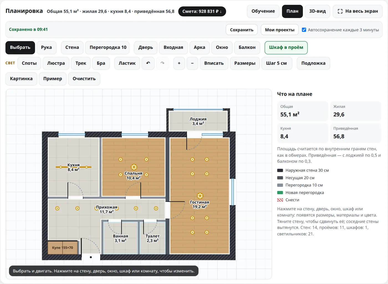The image size is (388, 284).
Task: Select the track light in Кухня
Action: [73, 167]
